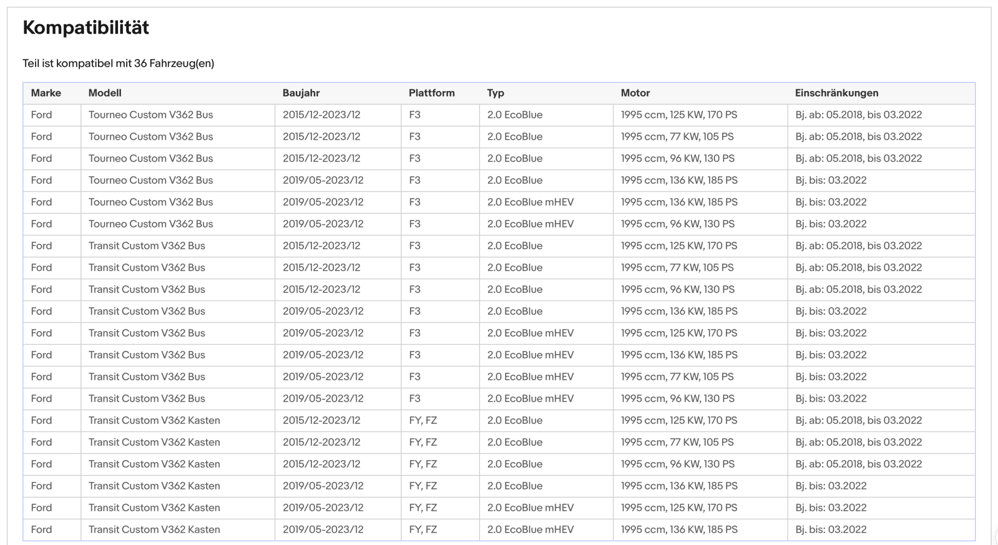Select Baujahr cell of Transit Kasten mHEV 125 KW row
The width and height of the screenshot is (998, 545).
[x=338, y=508]
